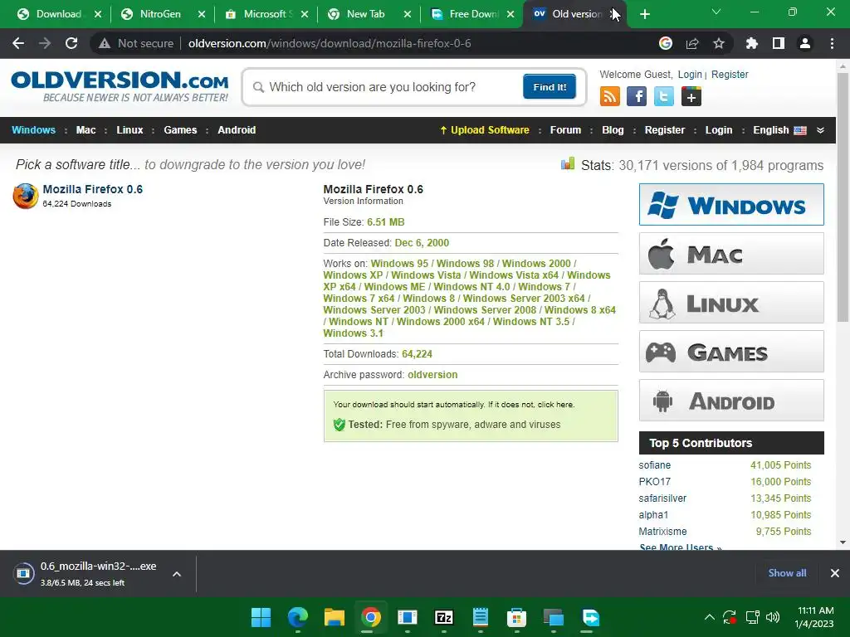850x637 pixels.
Task: Click the MAC category banner
Action: [x=731, y=254]
